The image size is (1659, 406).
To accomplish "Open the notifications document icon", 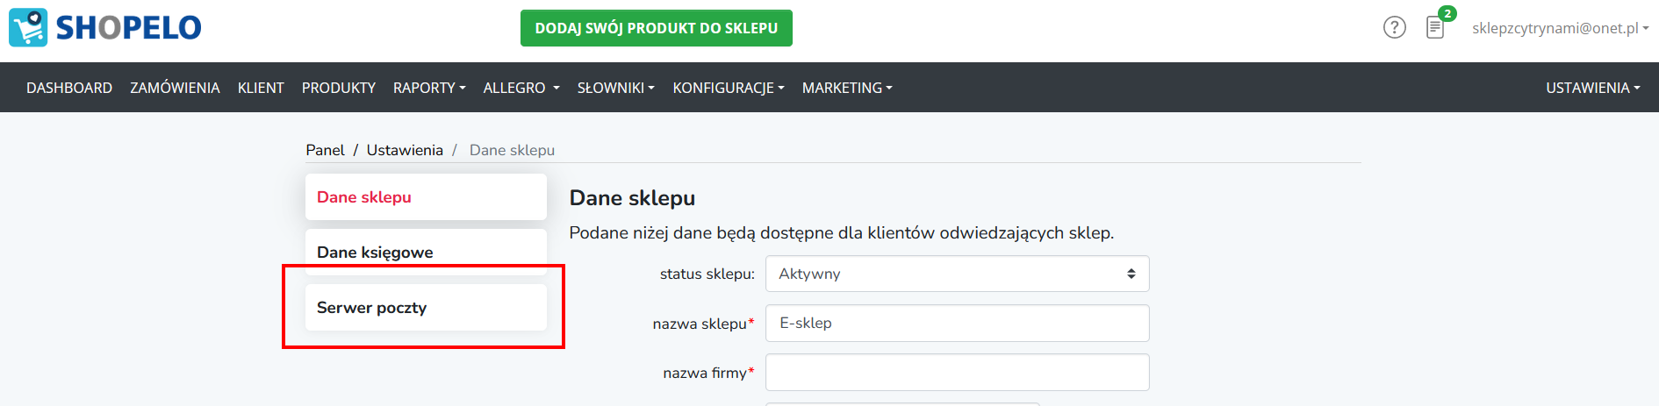I will [1435, 28].
